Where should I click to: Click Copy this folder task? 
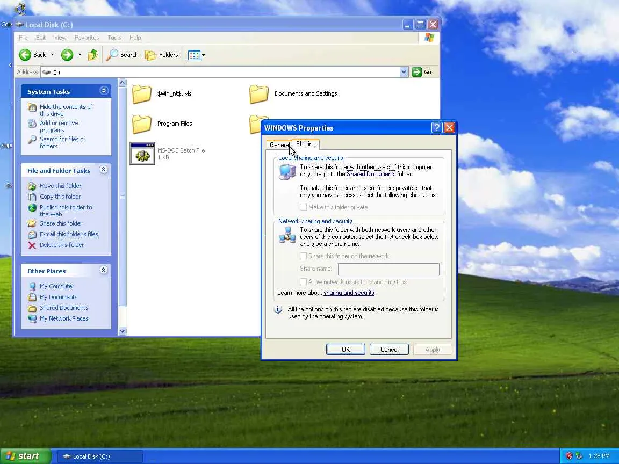pyautogui.click(x=60, y=197)
